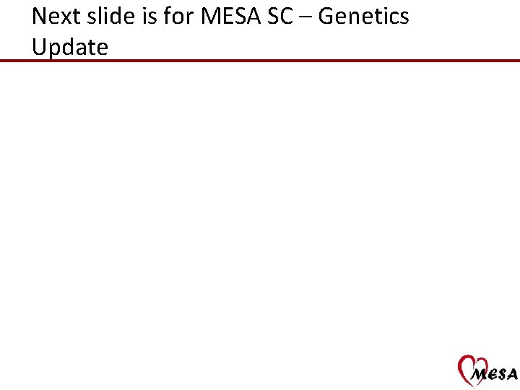This screenshot has width=520, height=390.
Task: Click the word "for" in the title
Action: [178, 15]
